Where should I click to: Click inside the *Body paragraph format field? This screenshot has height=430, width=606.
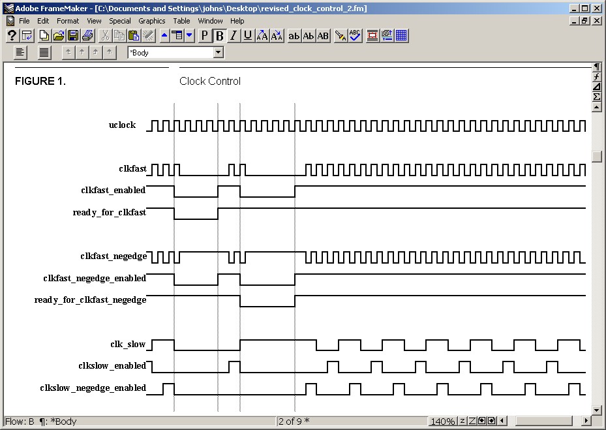pyautogui.click(x=171, y=53)
